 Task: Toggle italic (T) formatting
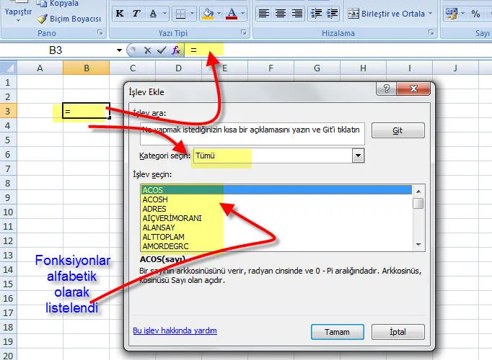click(x=136, y=13)
